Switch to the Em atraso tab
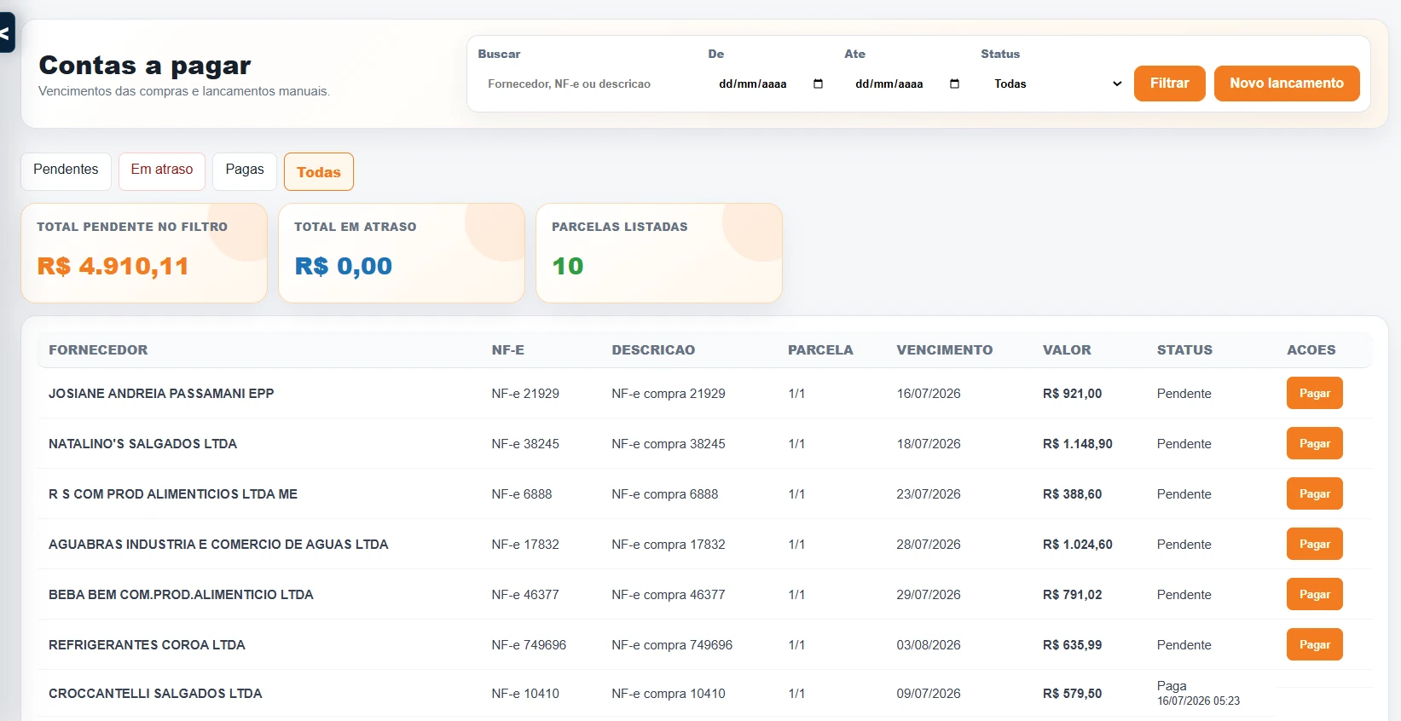The image size is (1401, 721). 162,170
